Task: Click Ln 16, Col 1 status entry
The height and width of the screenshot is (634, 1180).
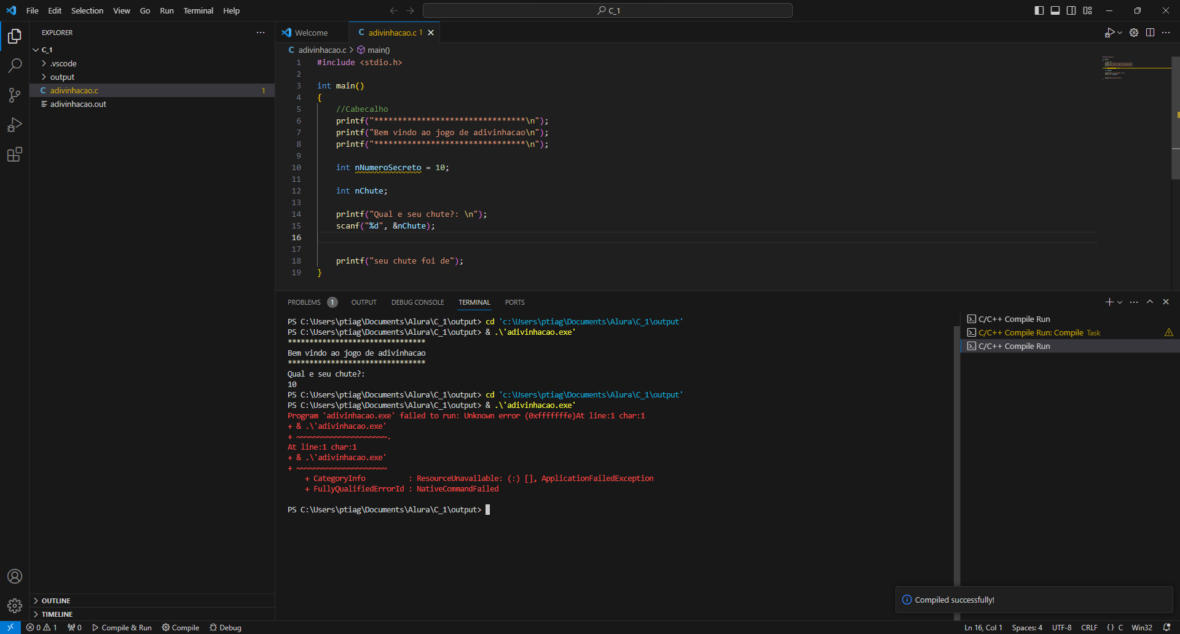Action: [x=983, y=627]
